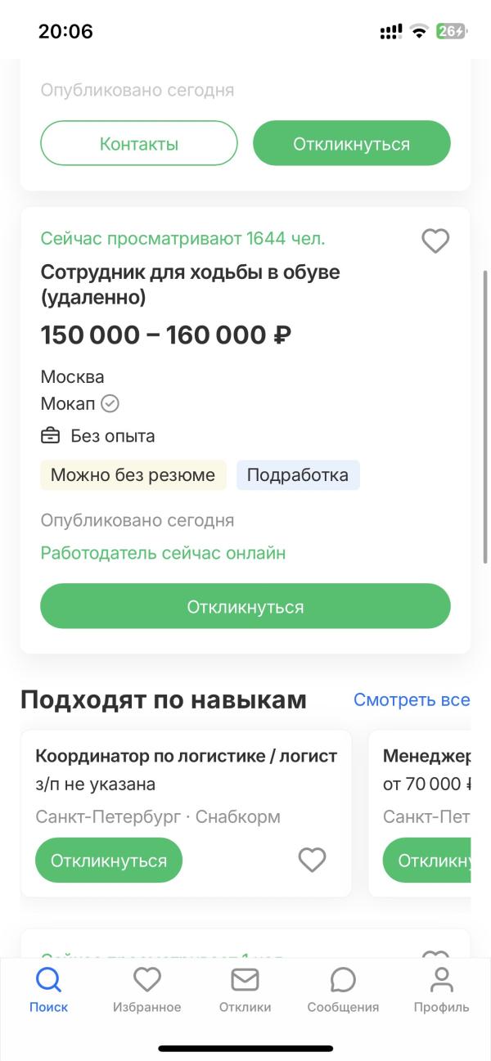Open the Сотрудник для ходьбы в обуве vacancy
The width and height of the screenshot is (491, 1061).
click(190, 284)
